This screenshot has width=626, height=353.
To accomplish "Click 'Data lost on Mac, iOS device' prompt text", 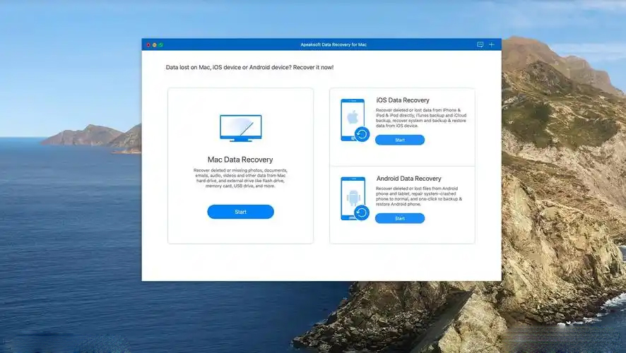I will tap(249, 67).
